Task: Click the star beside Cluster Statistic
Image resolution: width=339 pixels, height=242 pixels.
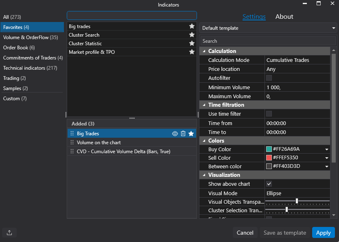Action: coord(192,43)
